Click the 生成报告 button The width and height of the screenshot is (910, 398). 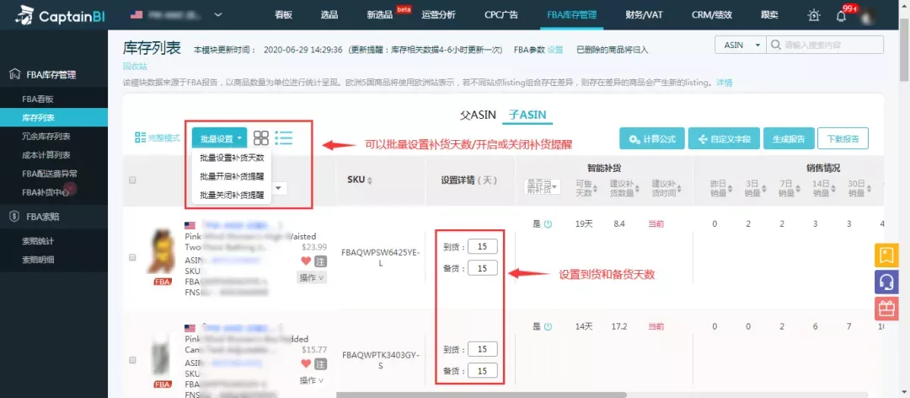pyautogui.click(x=789, y=139)
